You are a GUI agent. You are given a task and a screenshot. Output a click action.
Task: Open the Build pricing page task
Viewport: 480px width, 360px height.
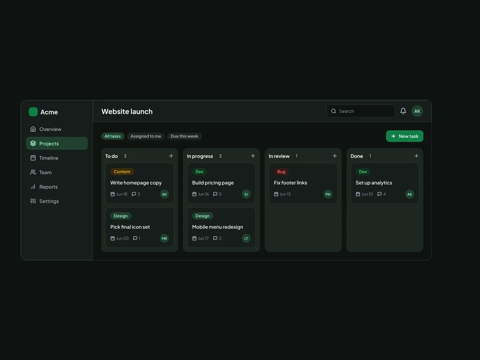221,183
